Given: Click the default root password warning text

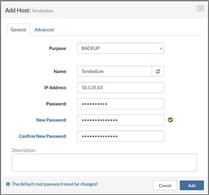Looking at the screenshot, I should tap(55, 184).
